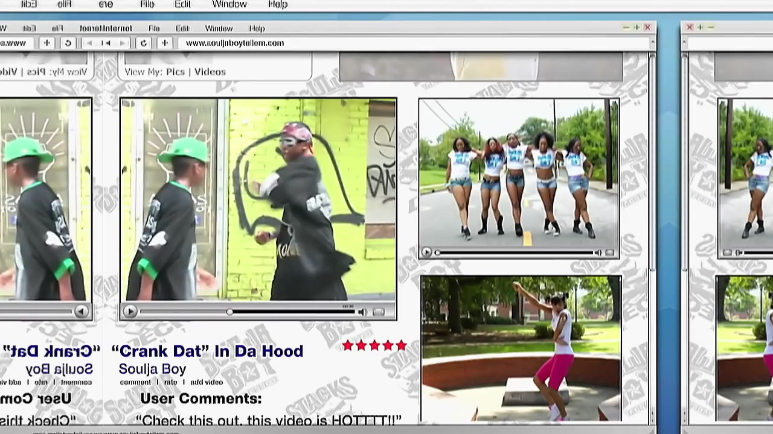The width and height of the screenshot is (773, 434).
Task: Open the browser window's File menu
Action: [154, 28]
